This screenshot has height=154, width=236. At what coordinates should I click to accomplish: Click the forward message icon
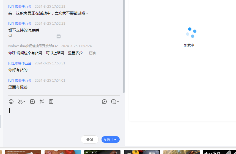coord(104,102)
